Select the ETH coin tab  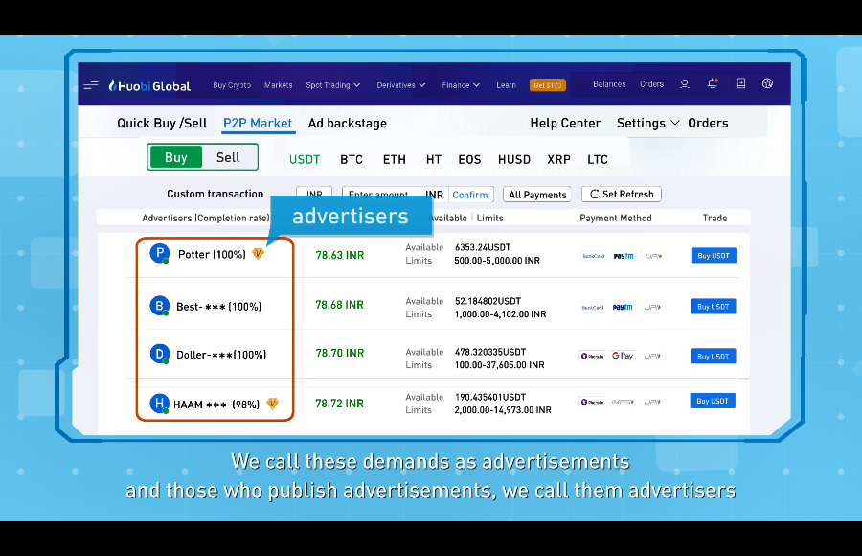tap(395, 160)
